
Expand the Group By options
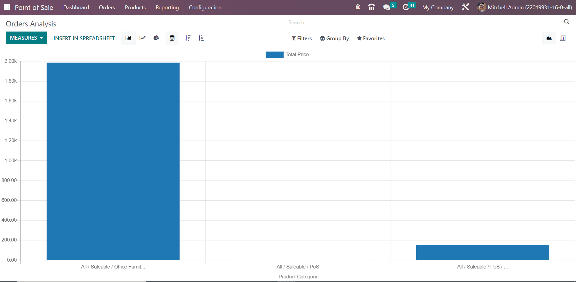(334, 38)
